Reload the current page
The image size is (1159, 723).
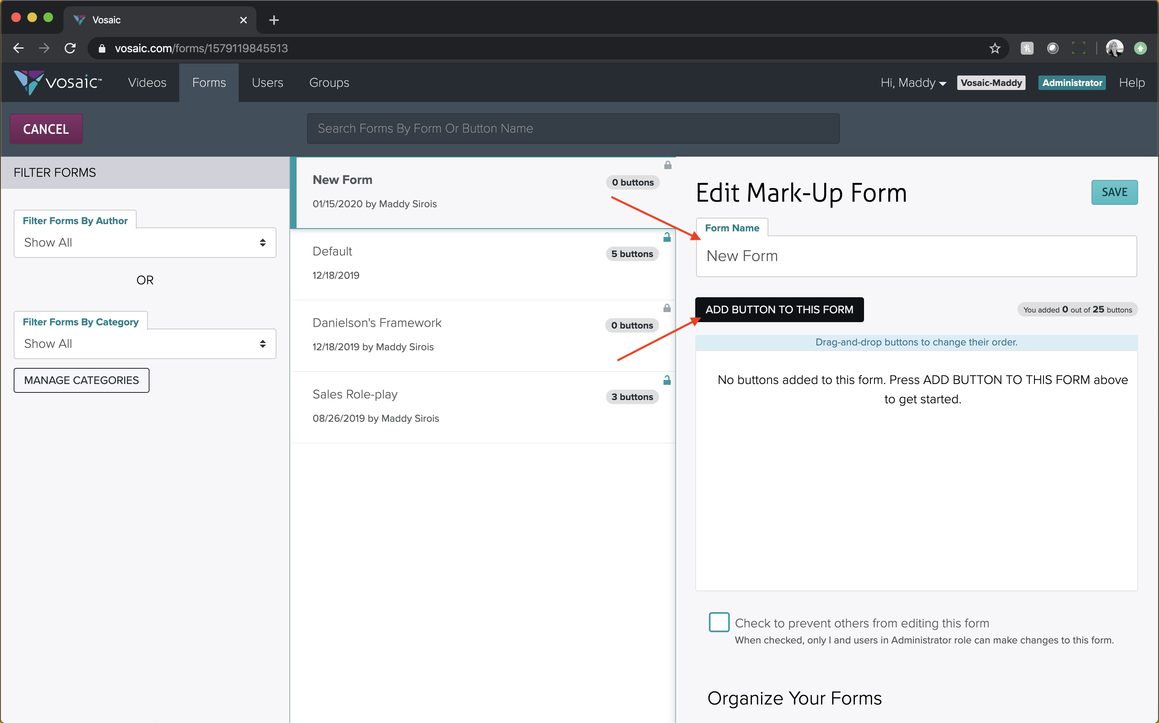pos(70,48)
